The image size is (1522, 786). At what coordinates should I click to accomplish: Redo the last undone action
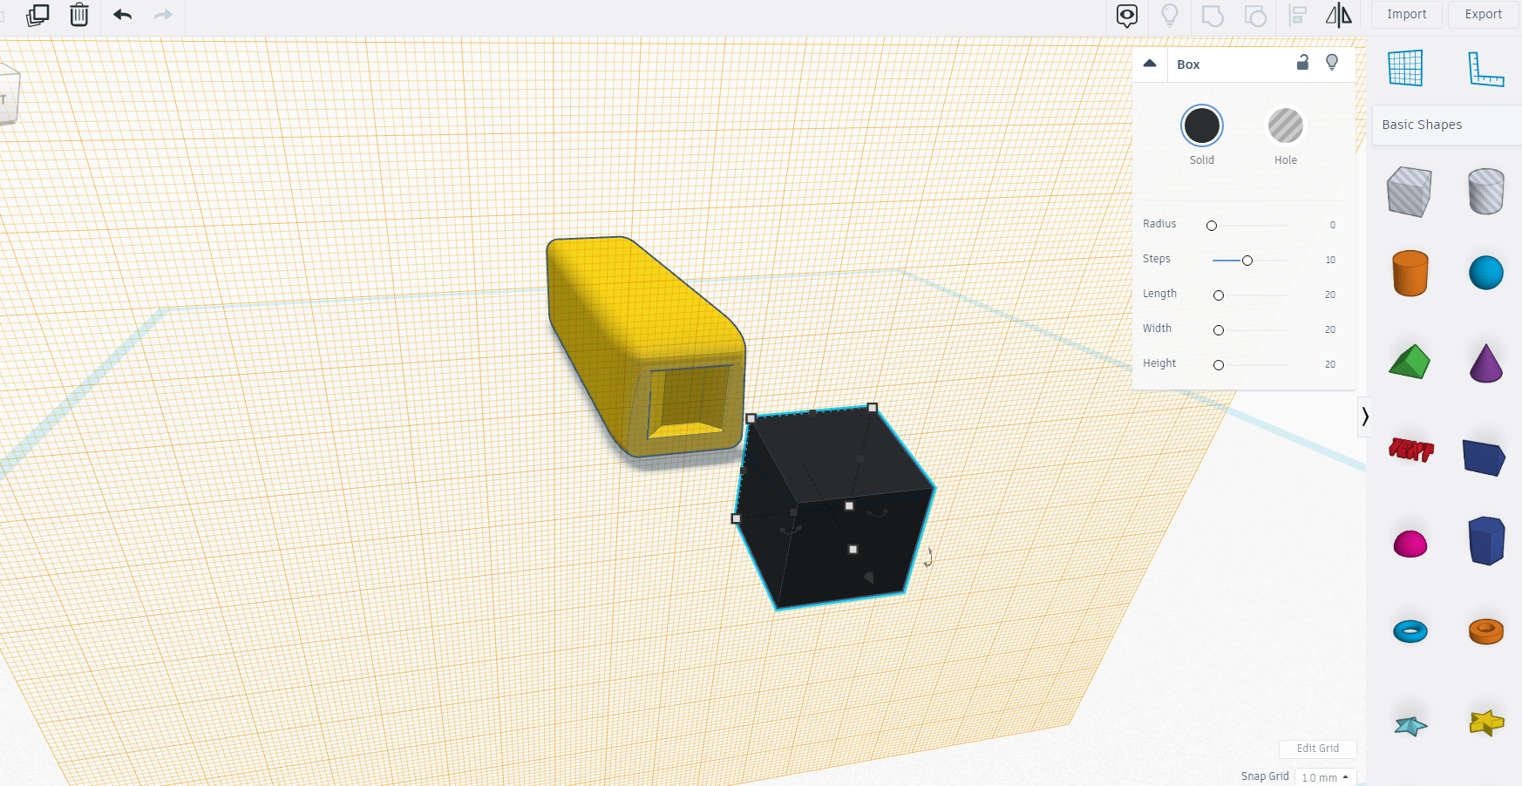[x=163, y=15]
